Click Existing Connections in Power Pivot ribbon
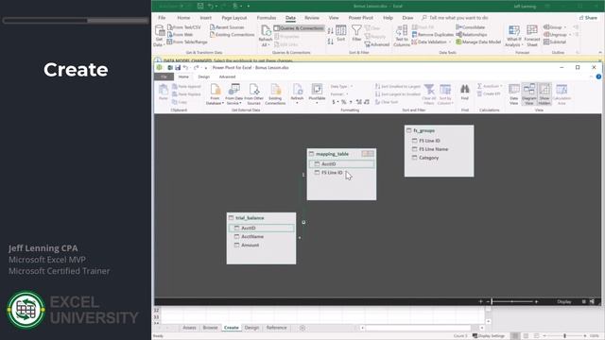This screenshot has width=605, height=340. [x=275, y=94]
